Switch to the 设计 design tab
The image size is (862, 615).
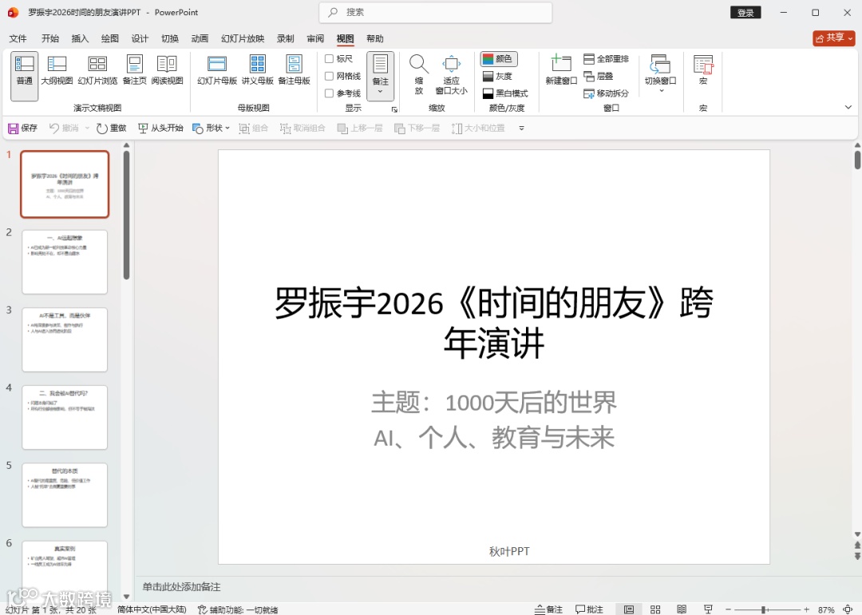click(x=140, y=38)
